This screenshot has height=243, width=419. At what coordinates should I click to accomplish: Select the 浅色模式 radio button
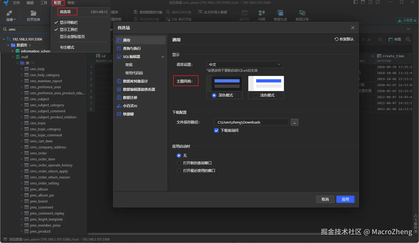[x=256, y=95]
